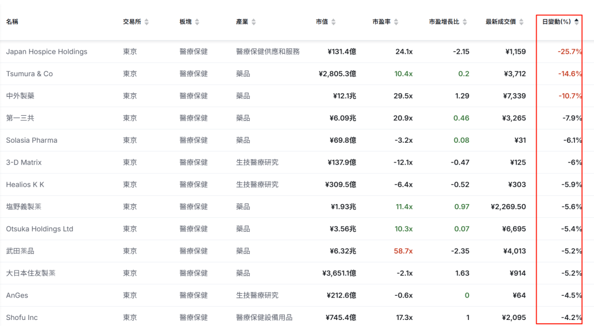594x326 pixels.
Task: Select 中外製藥 company name
Action: click(x=20, y=96)
